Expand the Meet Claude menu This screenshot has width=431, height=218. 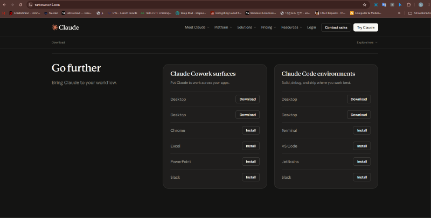click(x=197, y=27)
